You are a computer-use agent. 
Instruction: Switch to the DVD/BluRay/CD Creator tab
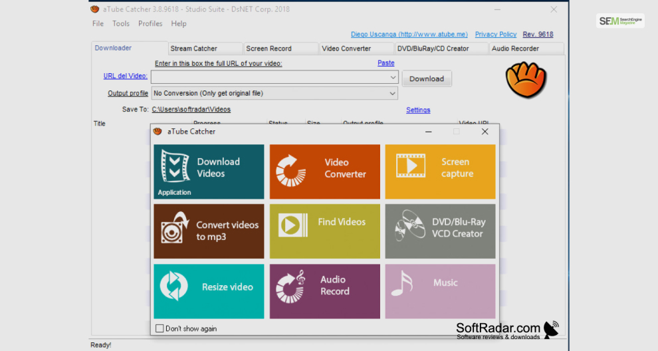click(x=441, y=49)
